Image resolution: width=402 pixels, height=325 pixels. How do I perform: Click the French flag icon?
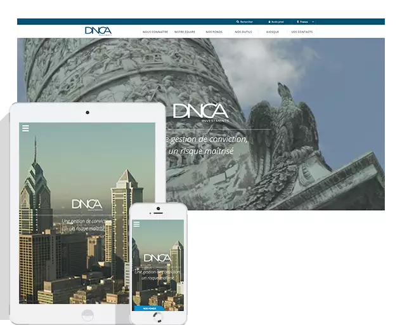(298, 22)
